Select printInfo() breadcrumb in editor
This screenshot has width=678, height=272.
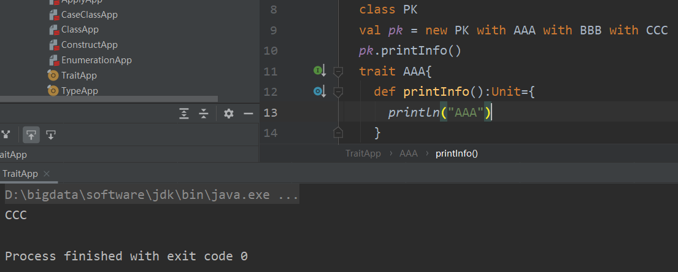coord(456,153)
